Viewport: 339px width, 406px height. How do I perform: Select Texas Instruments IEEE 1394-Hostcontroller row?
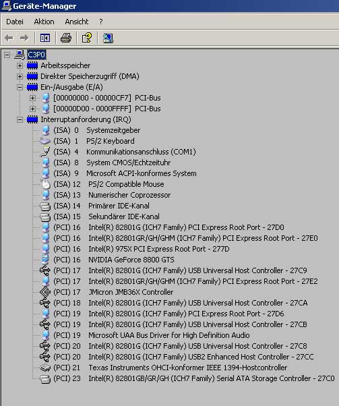click(x=171, y=368)
